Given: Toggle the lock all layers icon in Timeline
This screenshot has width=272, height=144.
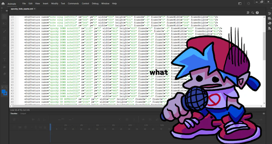Looking at the screenshot, I should 45,127.
